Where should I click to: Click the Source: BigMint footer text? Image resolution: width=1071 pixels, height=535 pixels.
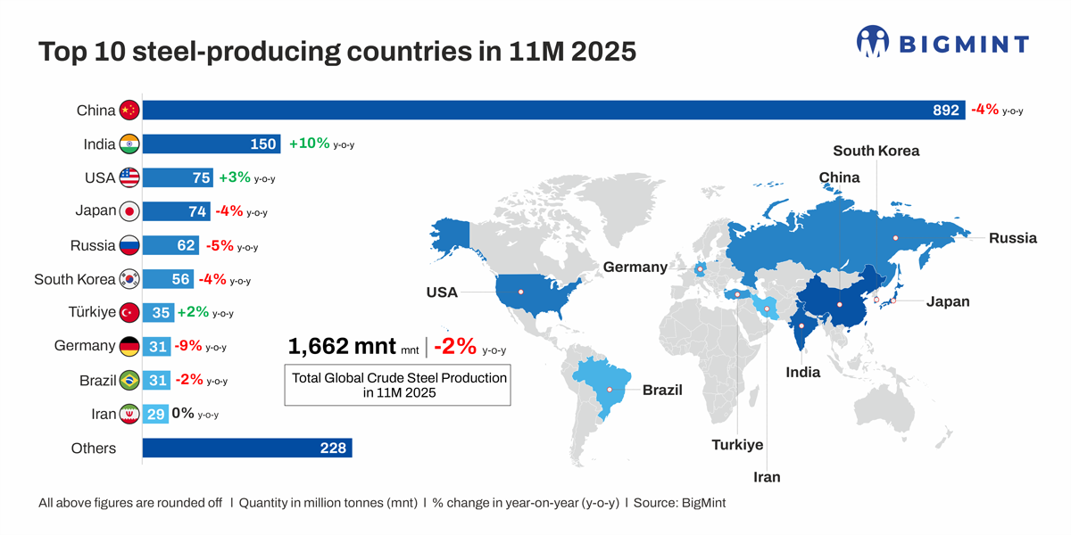tap(680, 502)
